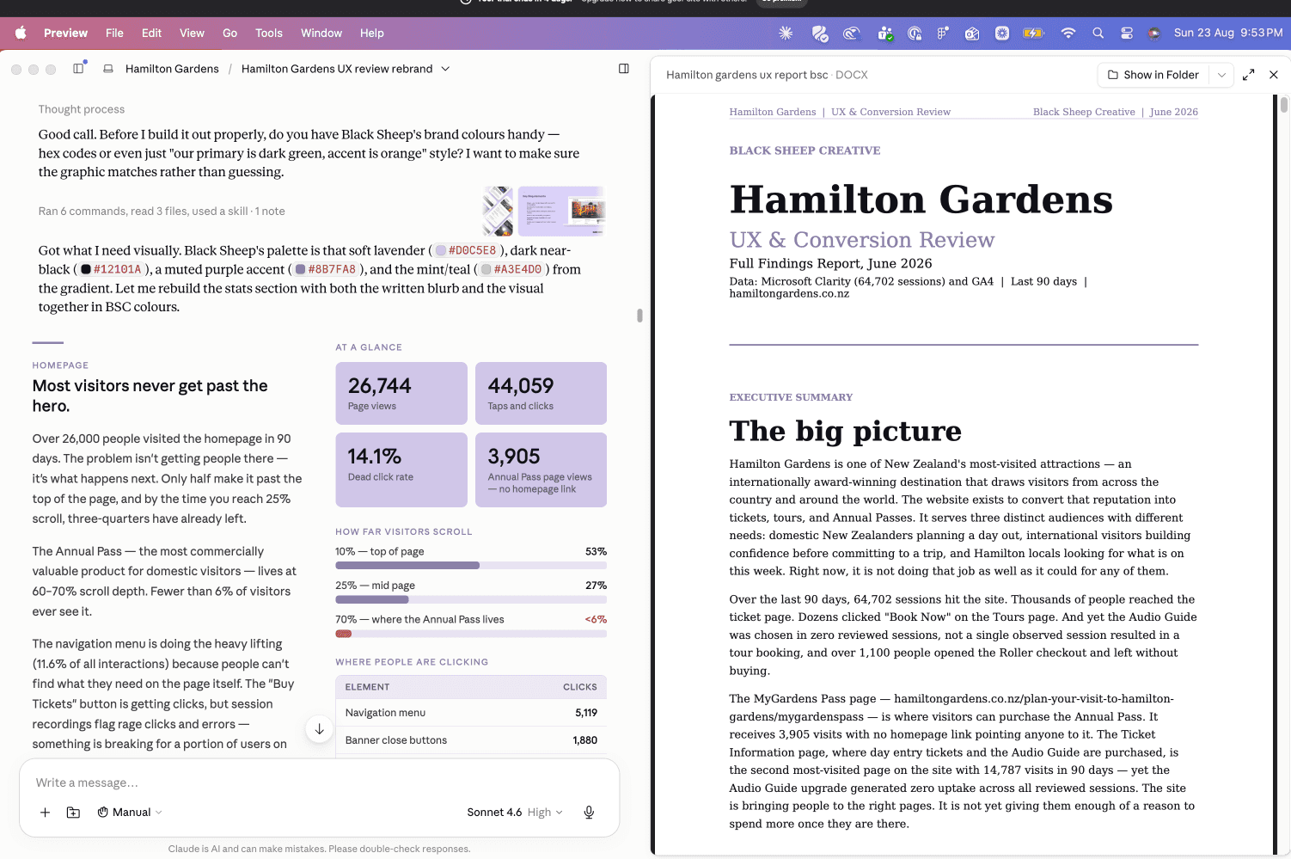Image resolution: width=1291 pixels, height=859 pixels.
Task: Open the File menu
Action: (114, 33)
